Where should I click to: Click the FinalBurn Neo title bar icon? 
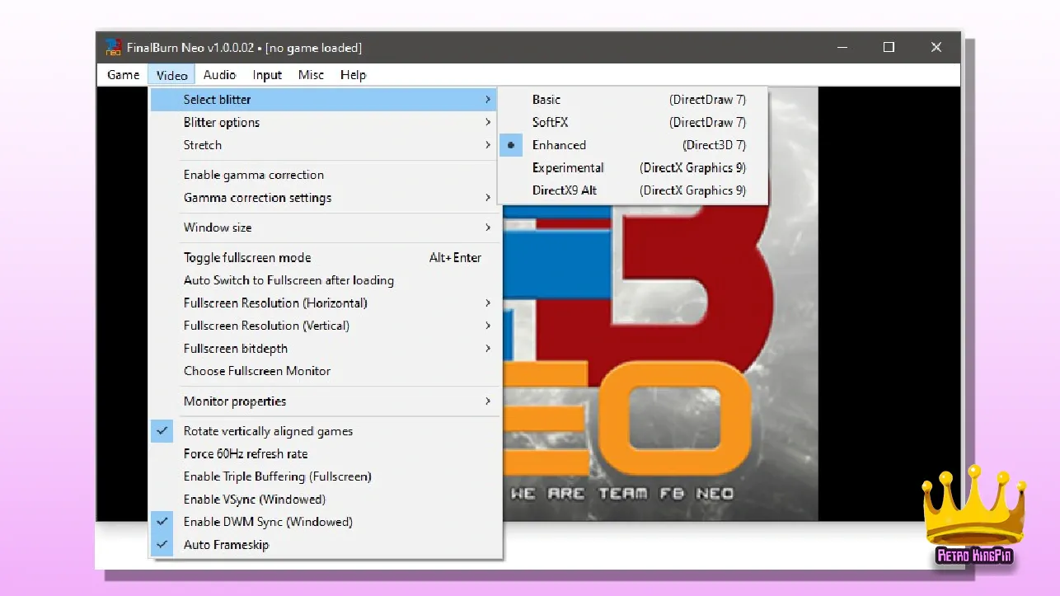113,48
